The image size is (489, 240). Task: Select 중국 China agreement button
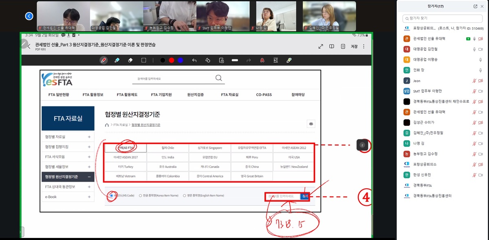click(251, 167)
